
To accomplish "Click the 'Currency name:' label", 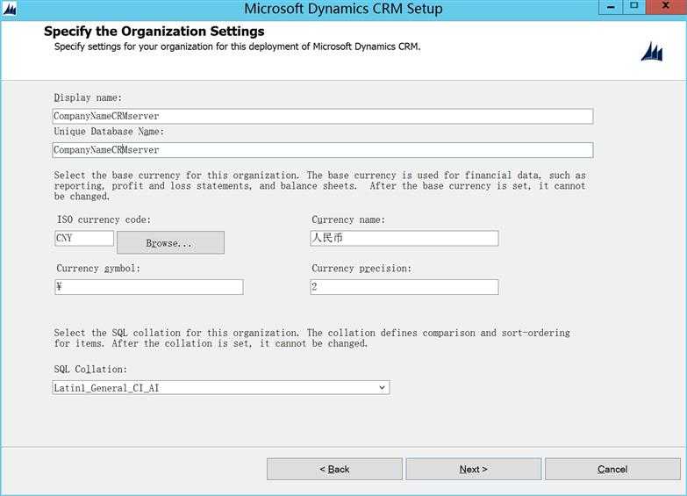I will [348, 219].
